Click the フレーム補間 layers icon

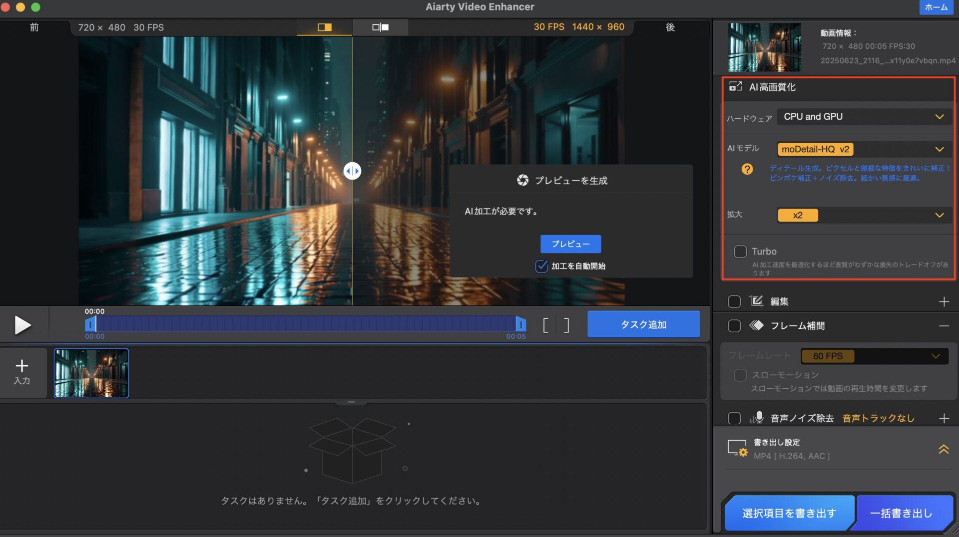(x=756, y=325)
